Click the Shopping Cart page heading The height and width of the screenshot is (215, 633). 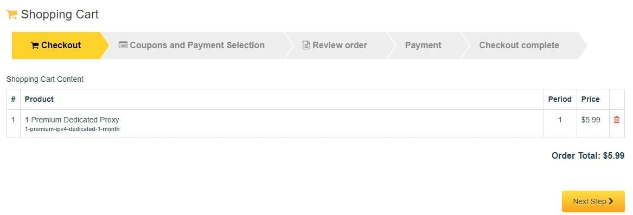60,15
